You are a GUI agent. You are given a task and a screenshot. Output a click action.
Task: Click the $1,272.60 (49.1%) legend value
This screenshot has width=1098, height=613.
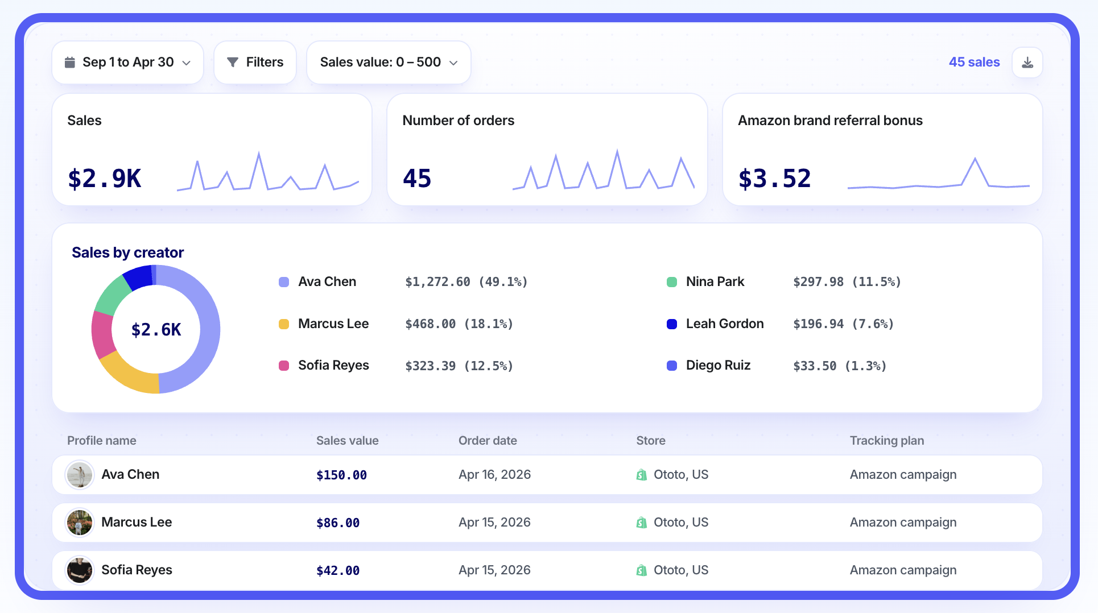[x=467, y=282]
